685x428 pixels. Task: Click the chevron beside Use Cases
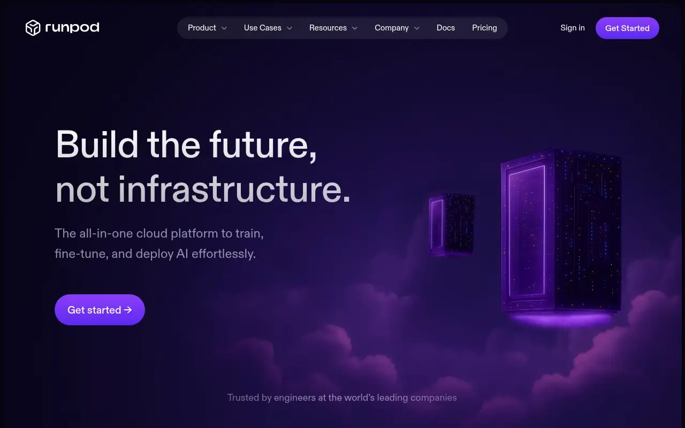click(290, 28)
